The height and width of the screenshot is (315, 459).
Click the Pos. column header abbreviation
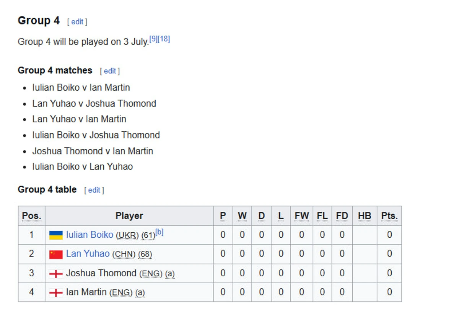click(31, 216)
